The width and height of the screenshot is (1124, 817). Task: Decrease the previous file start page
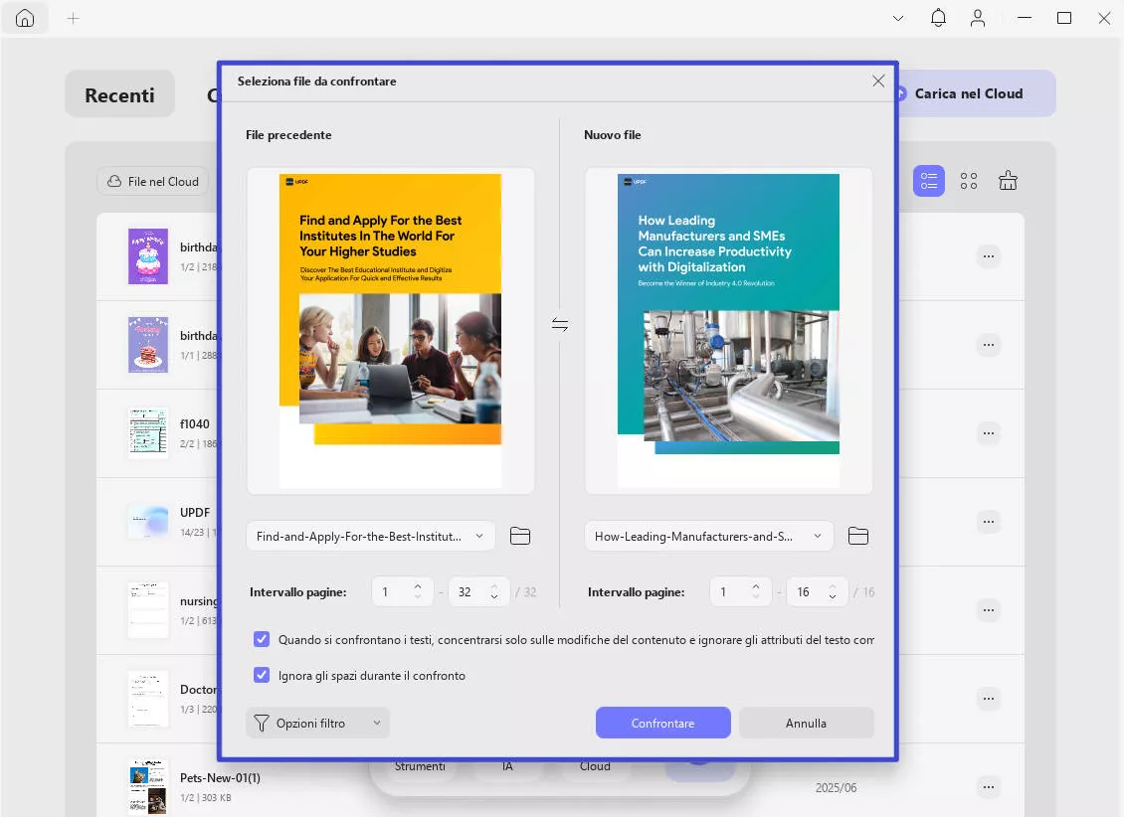pyautogui.click(x=418, y=597)
